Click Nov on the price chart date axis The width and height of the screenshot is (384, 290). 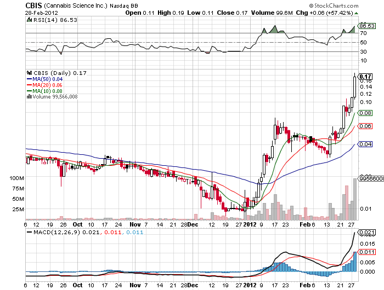[135, 224]
